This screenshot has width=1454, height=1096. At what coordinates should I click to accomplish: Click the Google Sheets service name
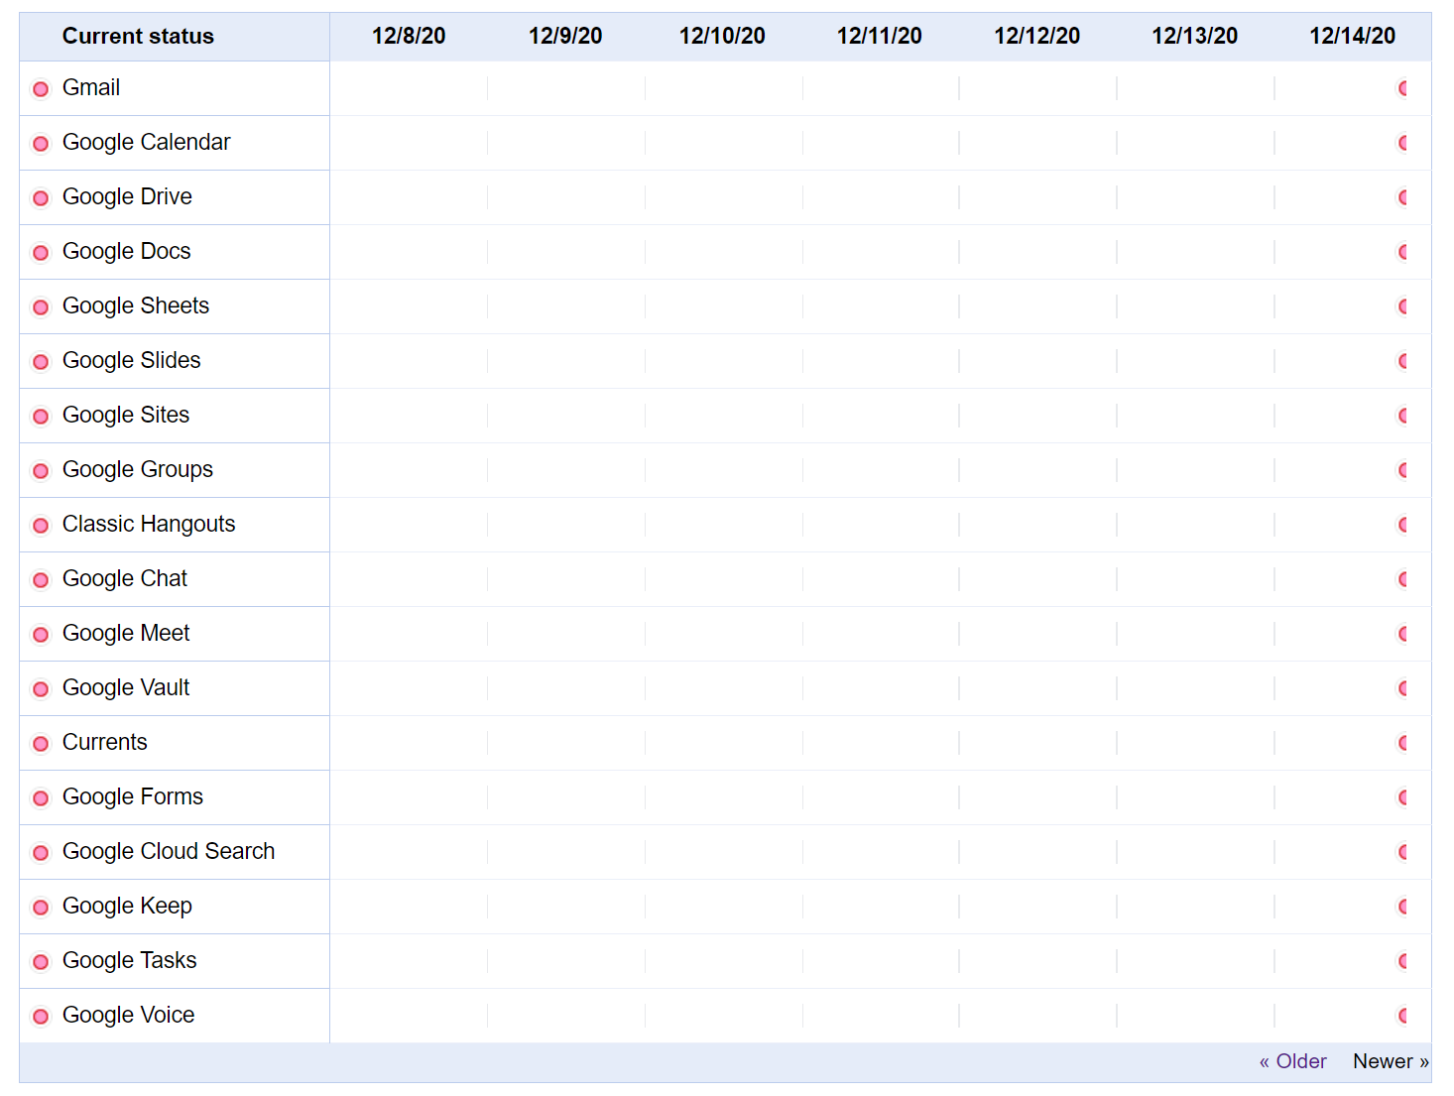136,305
